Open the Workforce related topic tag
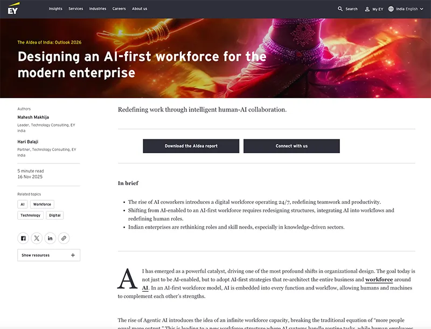This screenshot has width=431, height=329. tap(42, 204)
